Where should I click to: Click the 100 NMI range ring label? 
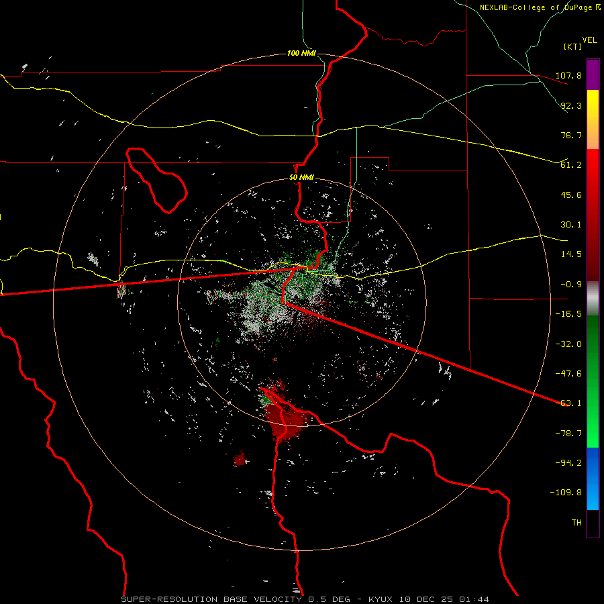pyautogui.click(x=301, y=53)
